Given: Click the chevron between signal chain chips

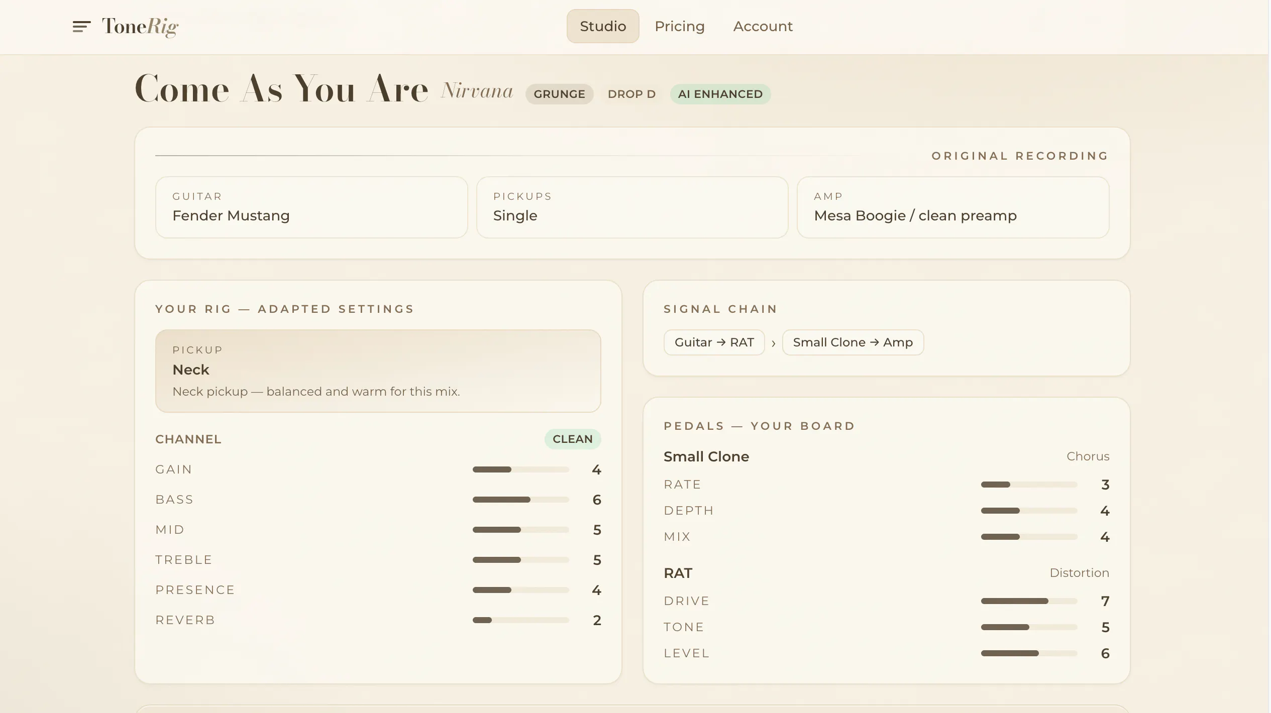Looking at the screenshot, I should coord(774,343).
